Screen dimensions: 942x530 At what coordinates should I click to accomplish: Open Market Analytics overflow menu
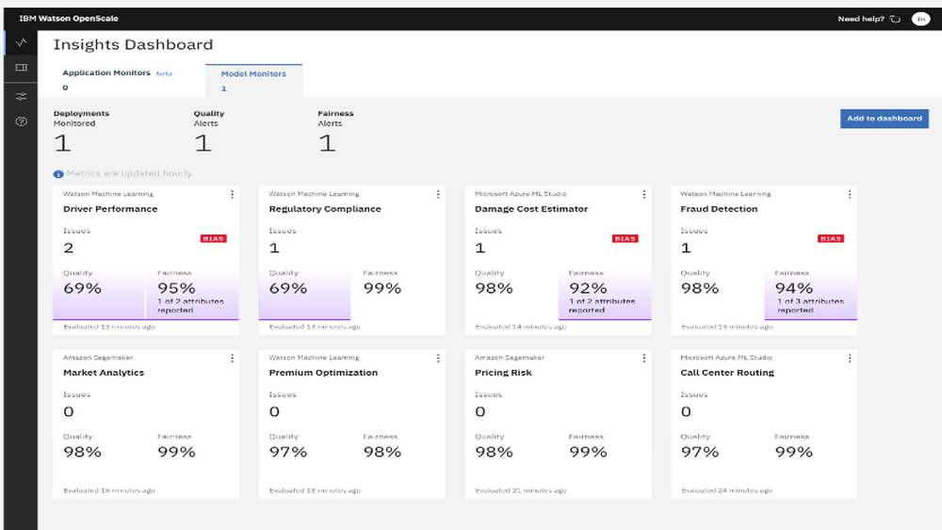(x=232, y=359)
